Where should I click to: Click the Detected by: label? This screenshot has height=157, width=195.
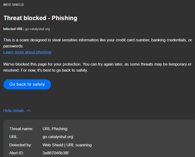20,145
